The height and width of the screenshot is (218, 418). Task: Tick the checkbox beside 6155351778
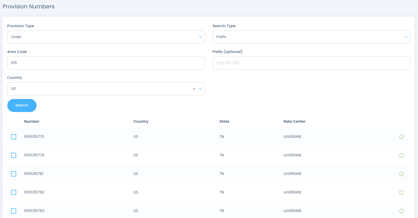pyautogui.click(x=14, y=155)
